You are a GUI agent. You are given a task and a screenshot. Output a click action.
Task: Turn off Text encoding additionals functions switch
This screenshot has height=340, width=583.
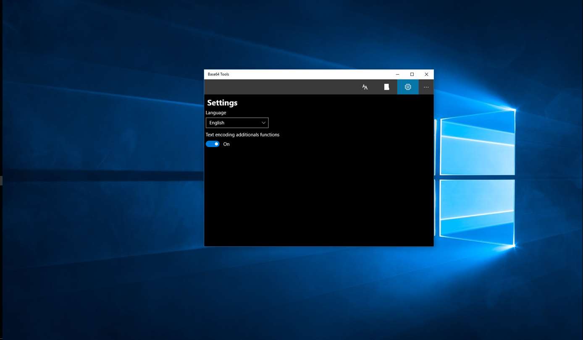pyautogui.click(x=213, y=144)
